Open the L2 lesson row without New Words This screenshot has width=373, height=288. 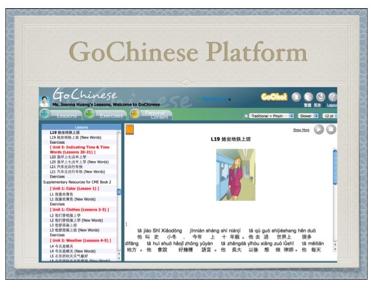[65, 216]
